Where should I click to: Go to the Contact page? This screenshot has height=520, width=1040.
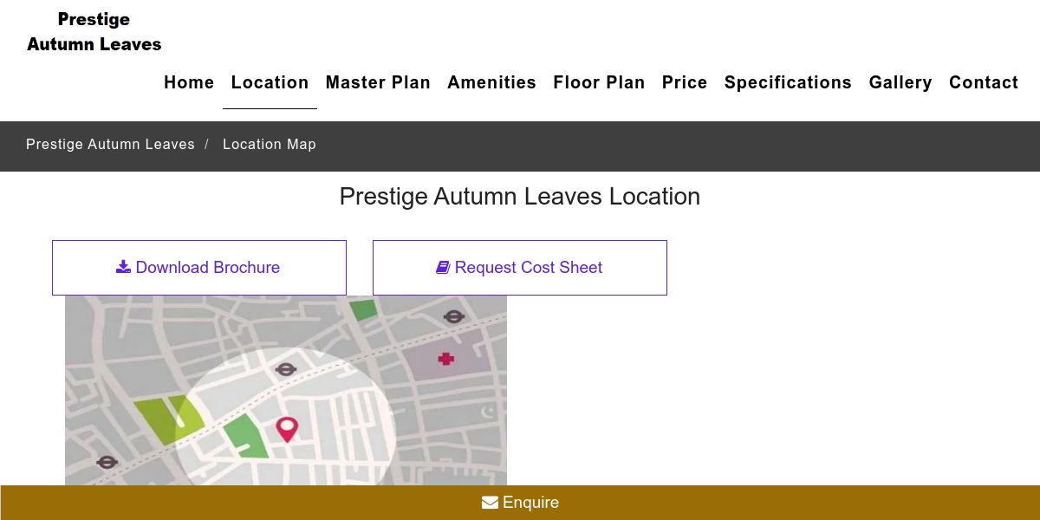pos(984,82)
